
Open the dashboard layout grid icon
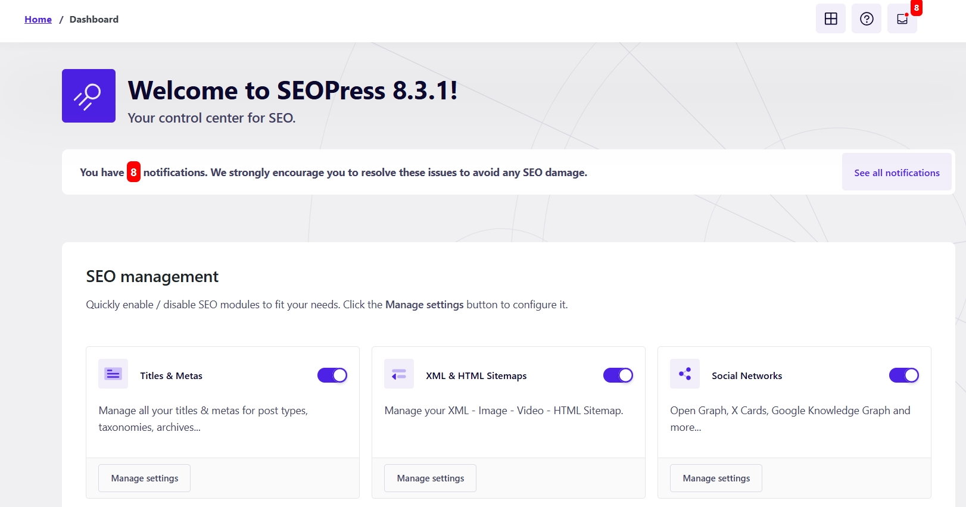click(x=830, y=19)
